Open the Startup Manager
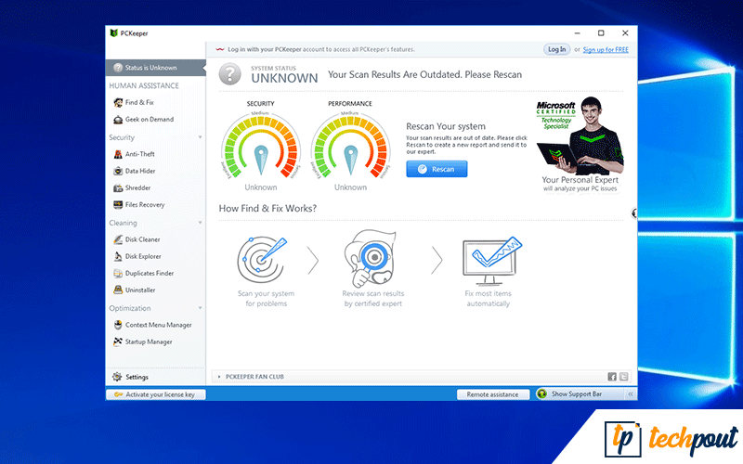The image size is (743, 464). click(149, 342)
